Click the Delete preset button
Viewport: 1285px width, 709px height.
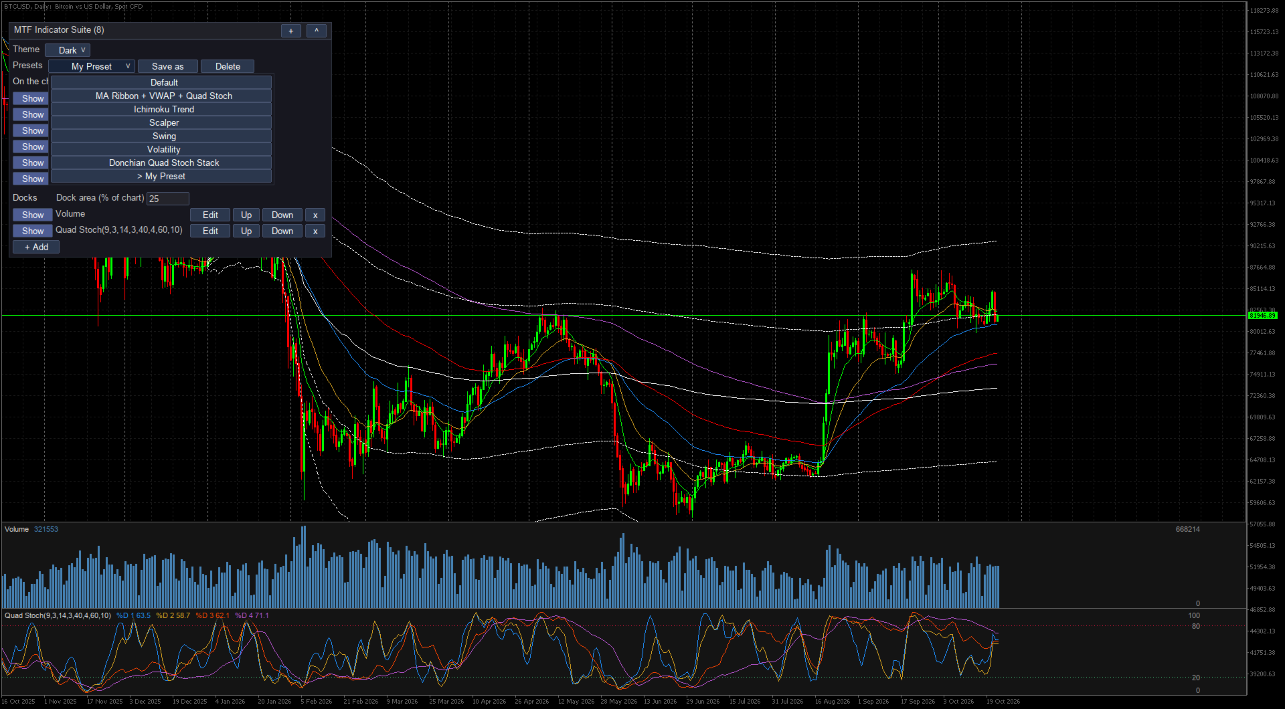(228, 66)
